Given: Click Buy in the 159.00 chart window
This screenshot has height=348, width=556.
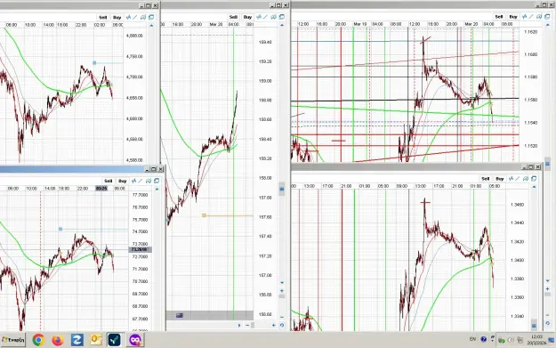Looking at the screenshot, I should coord(247,17).
